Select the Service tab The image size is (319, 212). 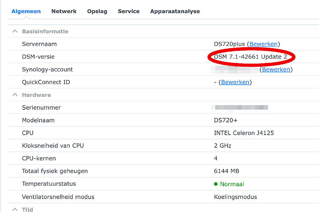point(129,11)
